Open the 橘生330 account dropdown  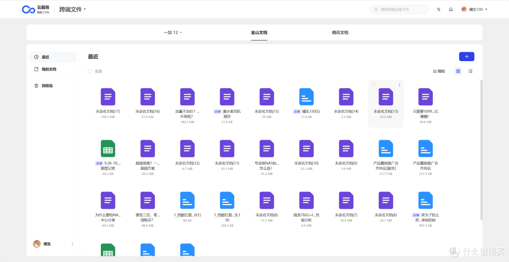[x=474, y=9]
